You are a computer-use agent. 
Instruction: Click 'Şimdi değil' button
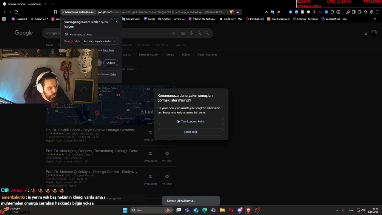point(191,132)
